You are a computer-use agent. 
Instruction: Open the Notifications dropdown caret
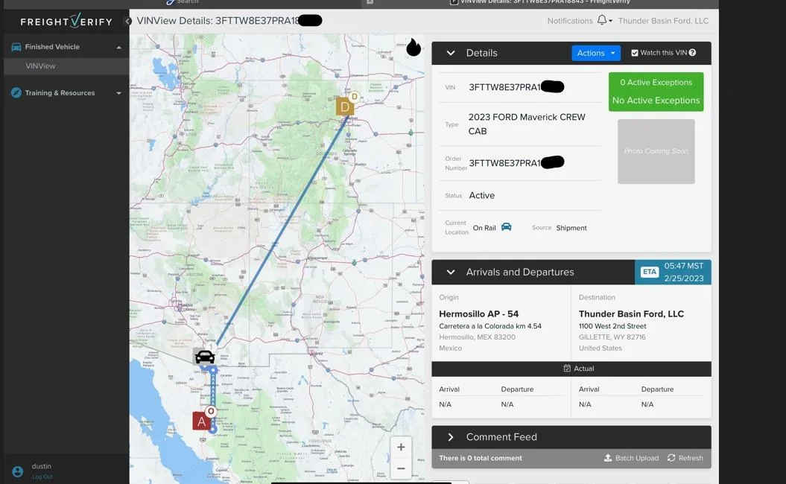coord(611,21)
